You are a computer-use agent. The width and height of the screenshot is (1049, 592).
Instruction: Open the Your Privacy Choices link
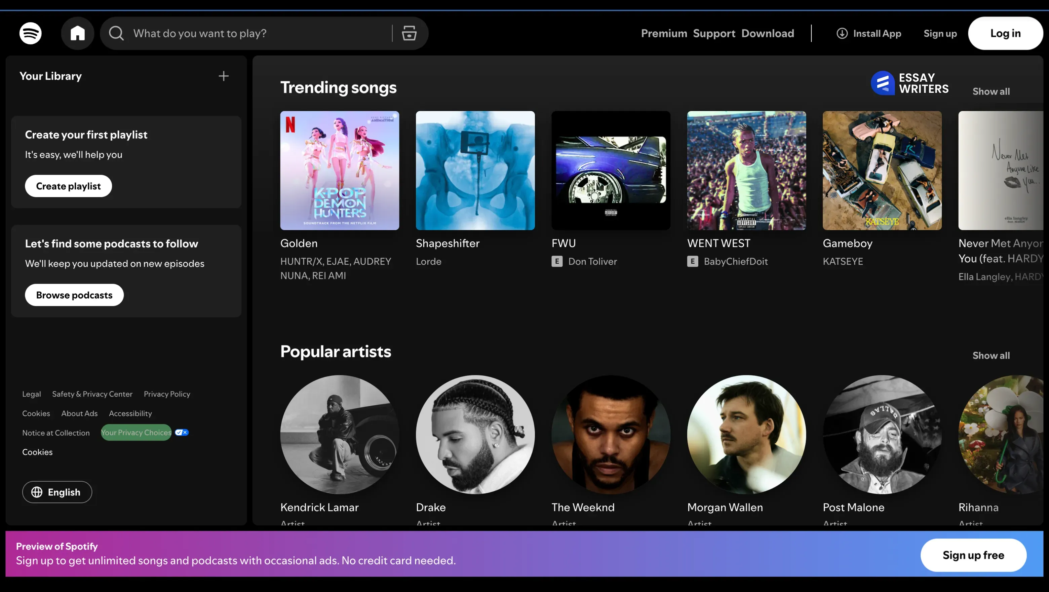click(136, 433)
